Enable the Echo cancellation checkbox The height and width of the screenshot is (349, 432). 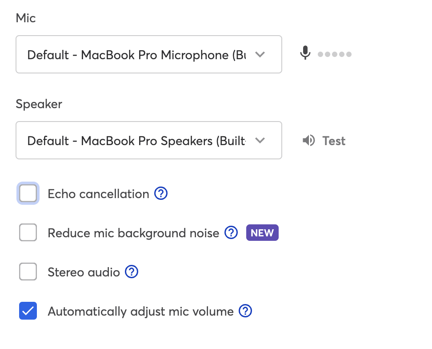tap(28, 193)
